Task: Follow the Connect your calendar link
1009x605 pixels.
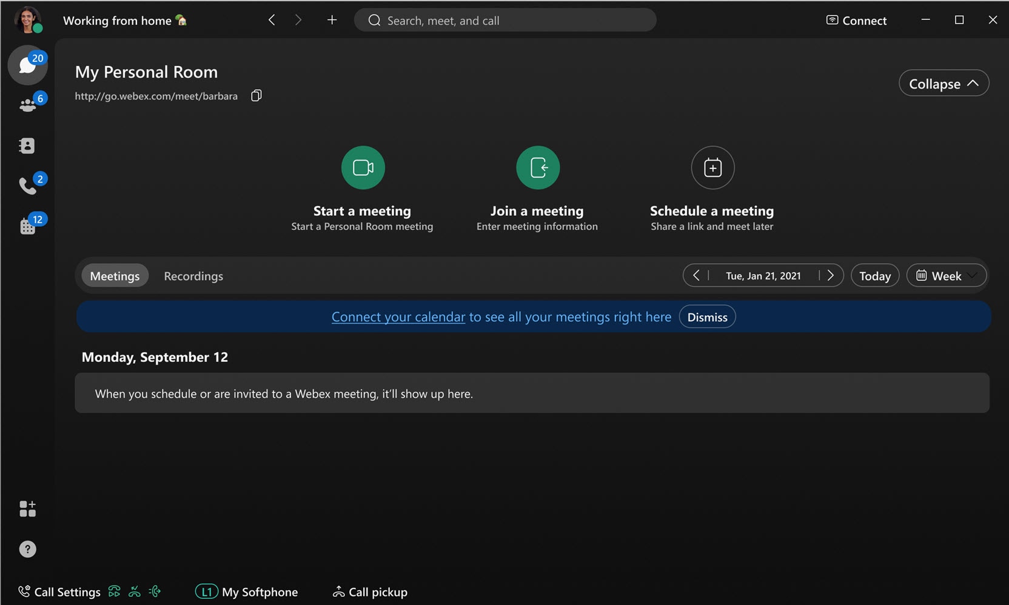Action: pyautogui.click(x=398, y=317)
